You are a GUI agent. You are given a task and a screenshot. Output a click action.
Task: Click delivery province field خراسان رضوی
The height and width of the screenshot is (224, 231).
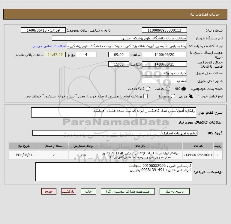[x=164, y=73]
